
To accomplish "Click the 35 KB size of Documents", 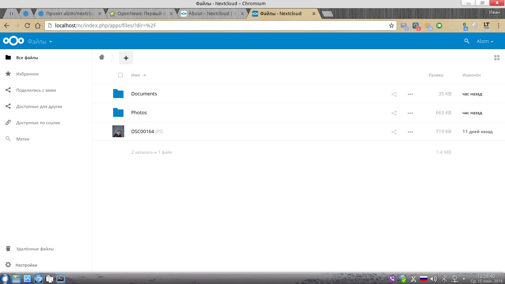I will coord(445,94).
